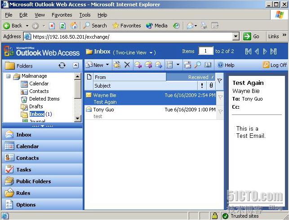Screen dimensions: 289x220
Task: Open the Tools menu
Action: (x=85, y=15)
